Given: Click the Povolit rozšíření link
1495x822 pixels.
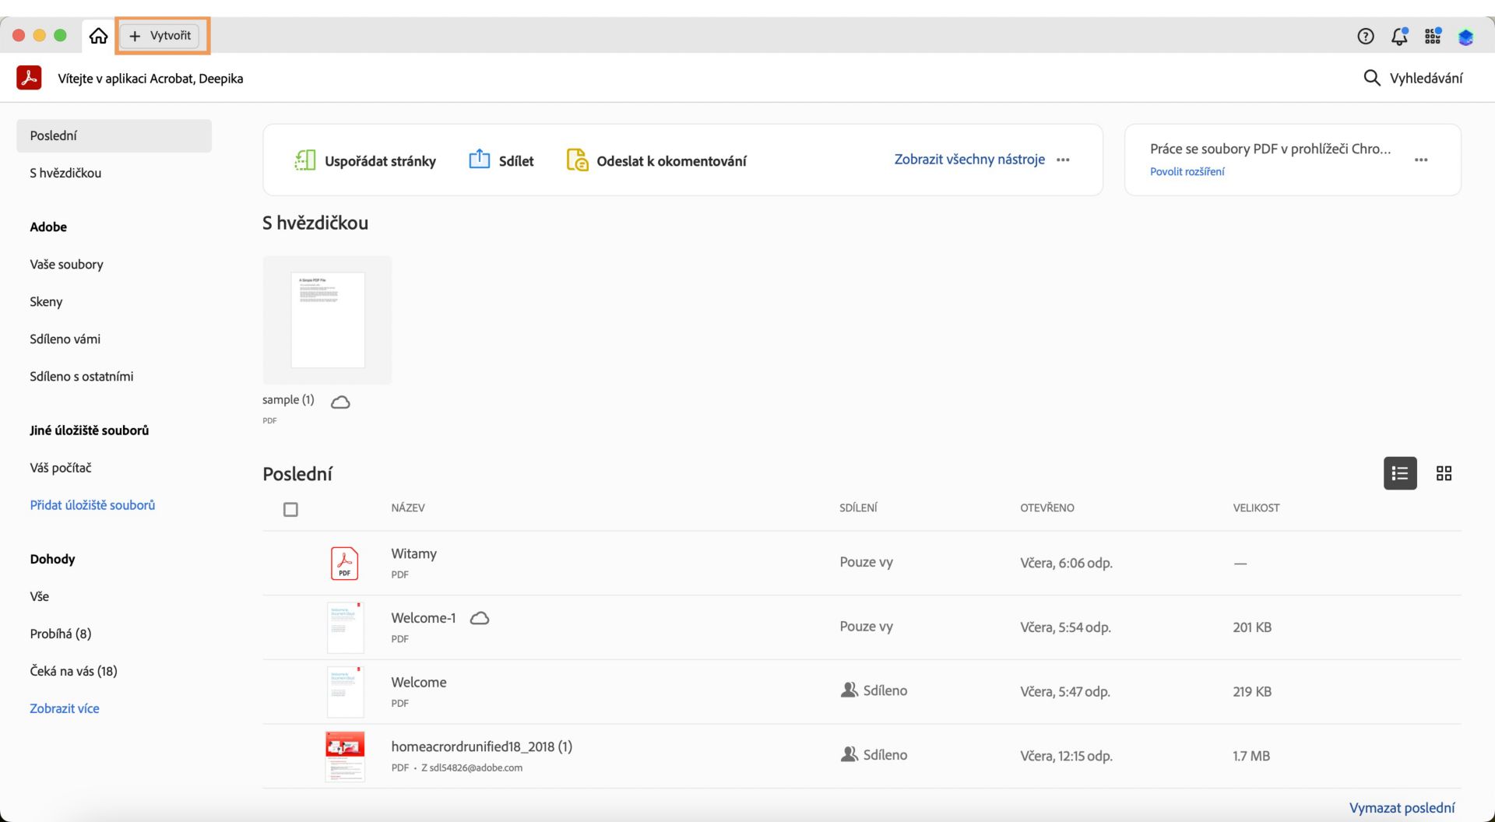Looking at the screenshot, I should point(1187,172).
